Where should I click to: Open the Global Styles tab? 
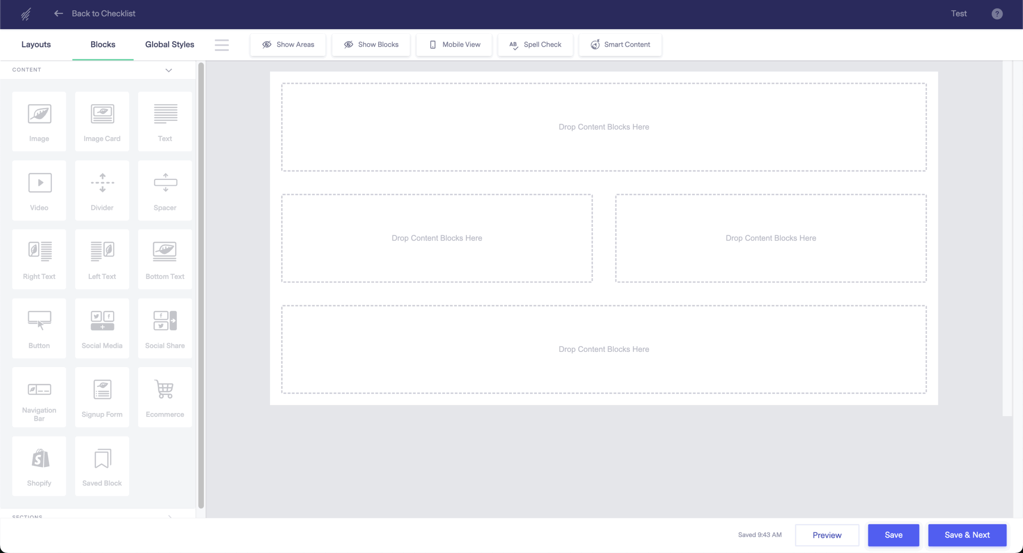170,45
